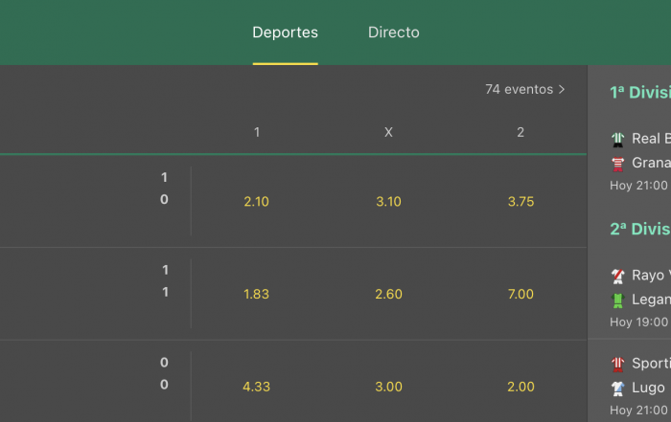Expand the 74 eventos chevron
Screen dimensions: 671x422
point(562,89)
